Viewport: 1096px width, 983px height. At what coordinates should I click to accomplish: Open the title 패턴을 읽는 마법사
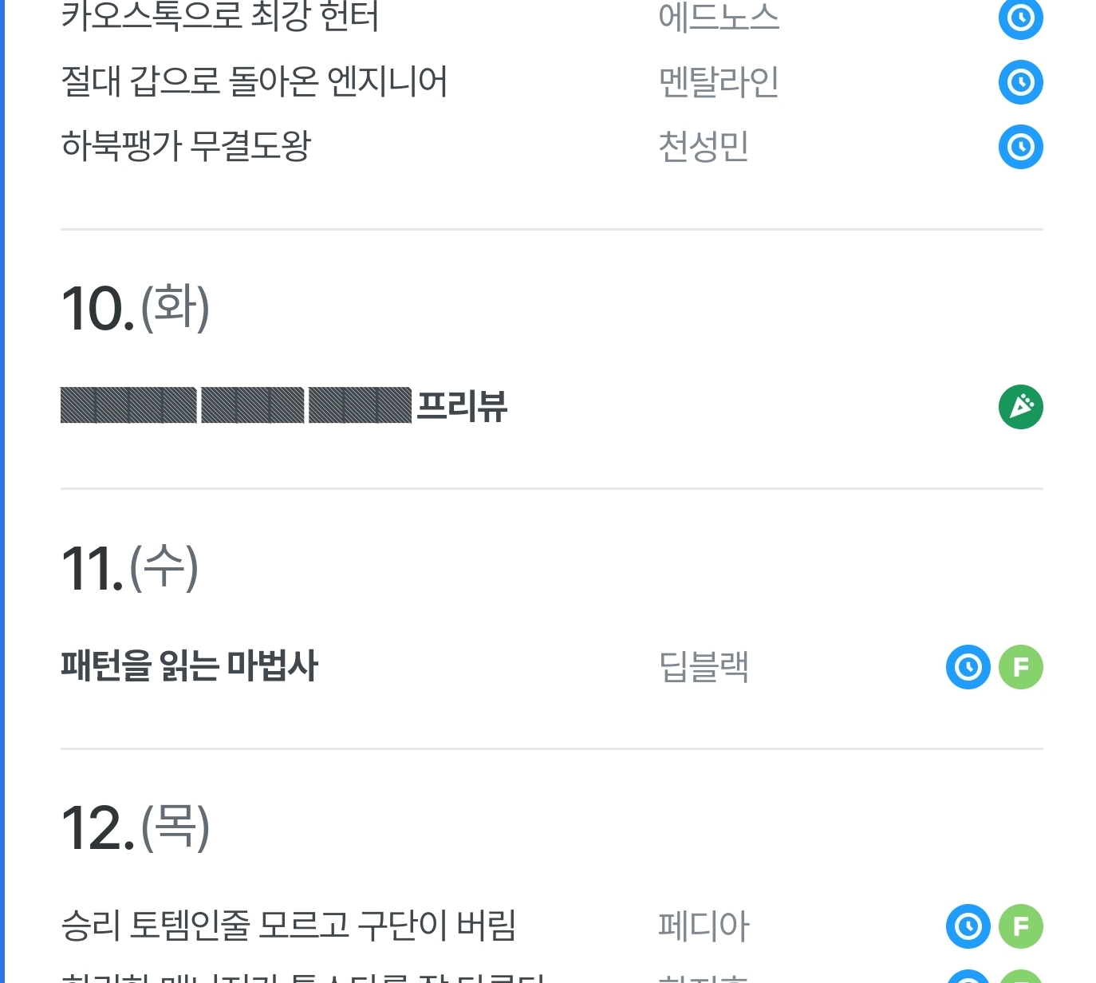[x=189, y=666]
